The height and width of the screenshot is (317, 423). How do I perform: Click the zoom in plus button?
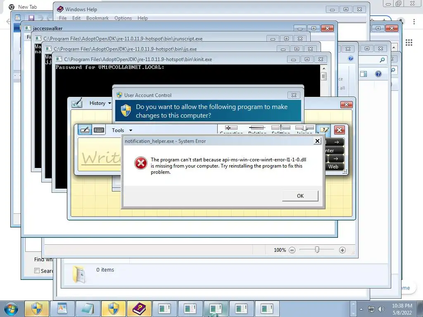(x=342, y=250)
